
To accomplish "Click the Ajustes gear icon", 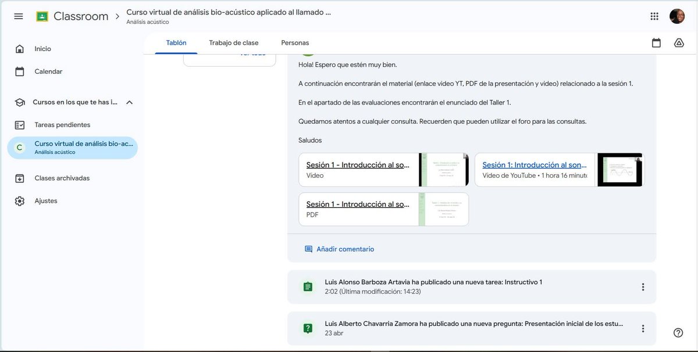I will (x=20, y=201).
